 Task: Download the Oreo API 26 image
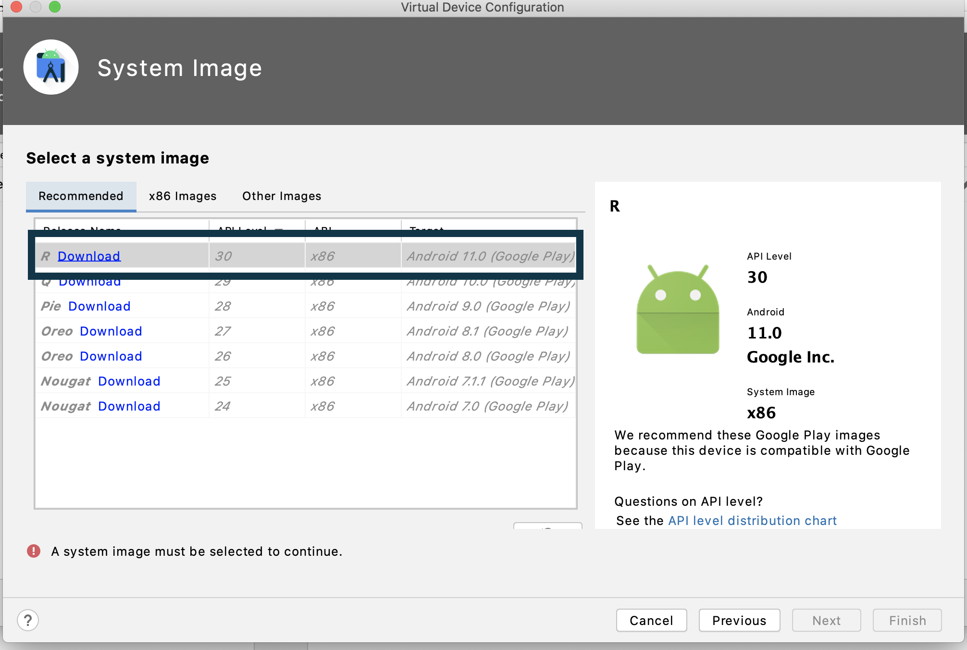click(x=111, y=356)
